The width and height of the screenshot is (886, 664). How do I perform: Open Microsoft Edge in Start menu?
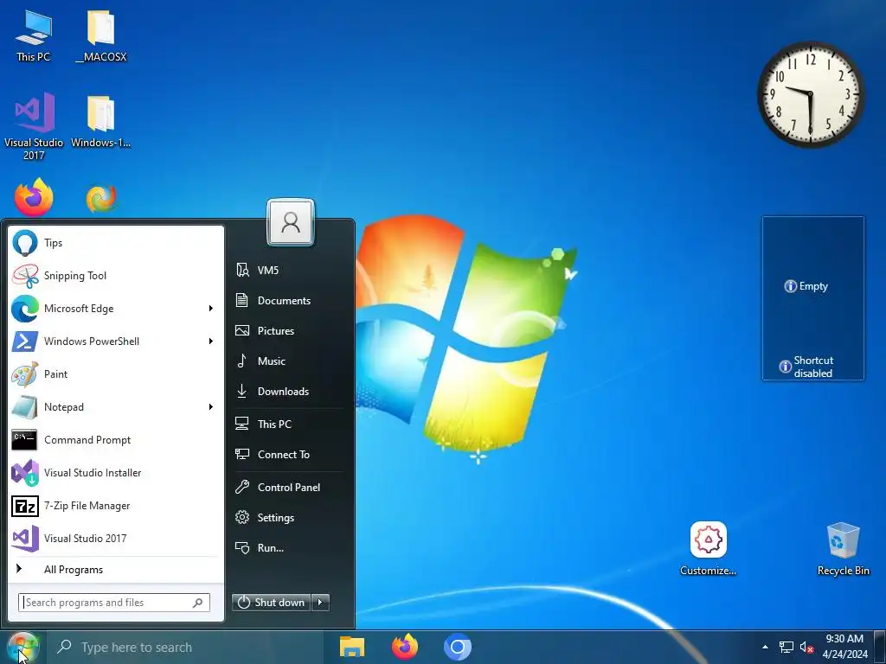115,309
